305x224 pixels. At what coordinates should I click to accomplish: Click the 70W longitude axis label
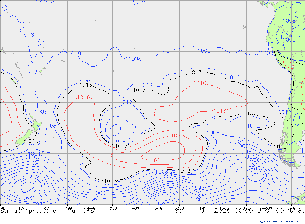tap(291, 208)
